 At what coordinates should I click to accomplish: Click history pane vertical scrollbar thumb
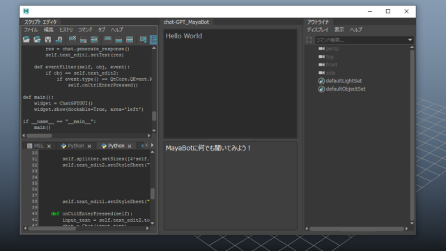coord(154,116)
